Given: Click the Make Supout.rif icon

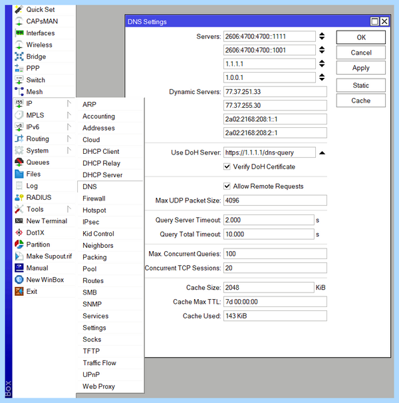Looking at the screenshot, I should (x=19, y=256).
